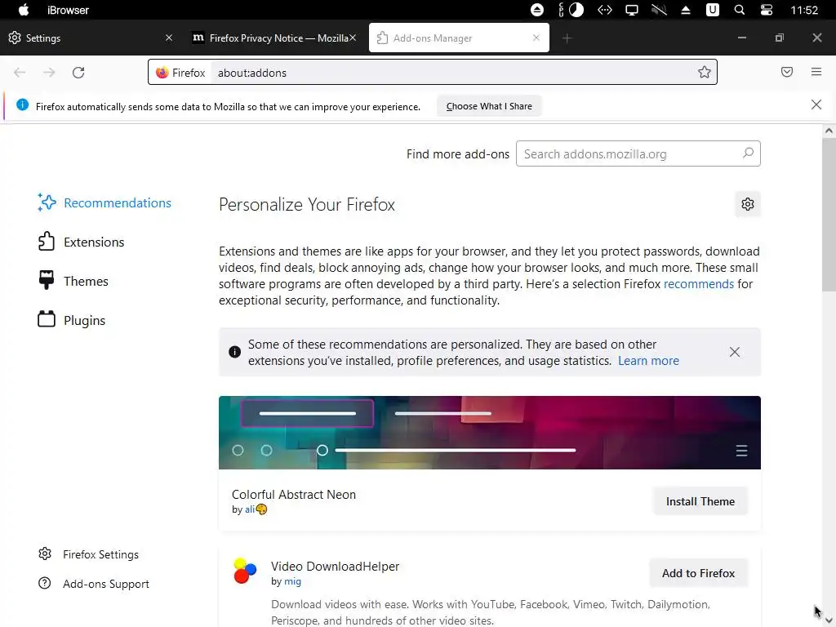This screenshot has width=836, height=627.
Task: Click the U icon in menu bar
Action: pyautogui.click(x=712, y=10)
